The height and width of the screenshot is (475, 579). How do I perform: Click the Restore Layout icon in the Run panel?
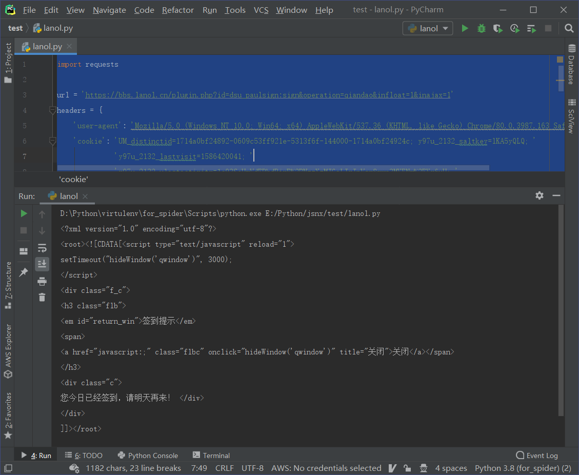24,251
